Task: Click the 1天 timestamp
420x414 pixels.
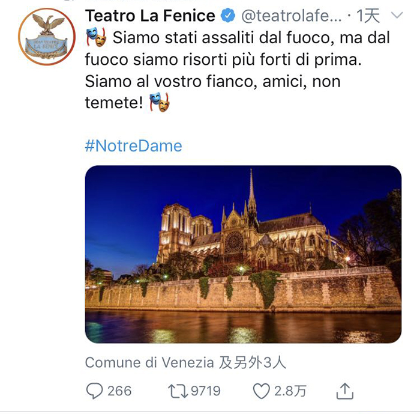Action: click(x=367, y=15)
